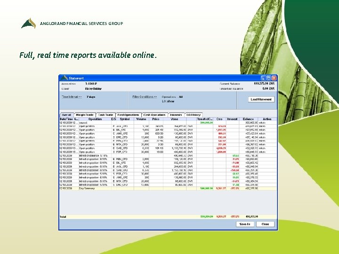Click the Value column header
This screenshot has height=254, width=339.
pyautogui.click(x=175, y=119)
